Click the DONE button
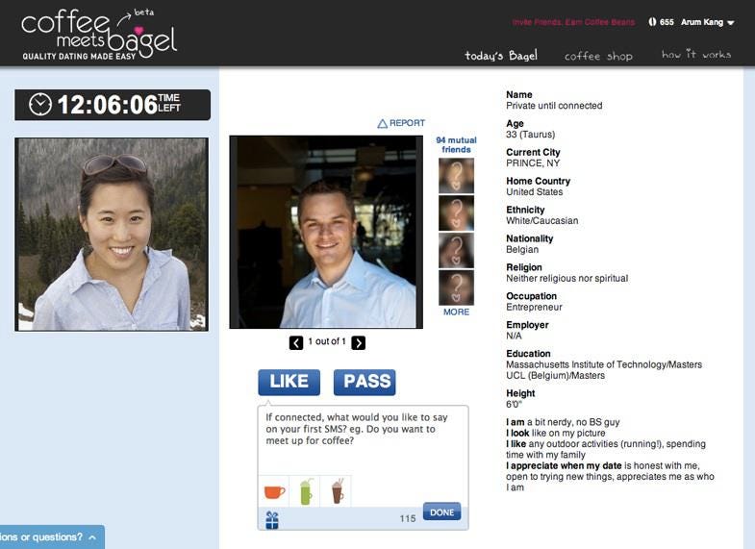Image resolution: width=755 pixels, height=549 pixels. 442,512
